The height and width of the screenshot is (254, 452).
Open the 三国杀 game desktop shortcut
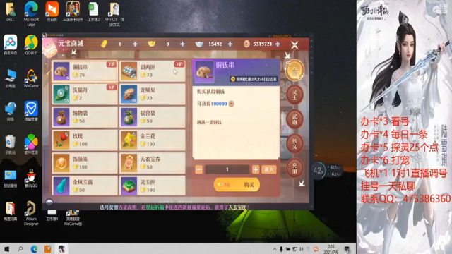73,11
